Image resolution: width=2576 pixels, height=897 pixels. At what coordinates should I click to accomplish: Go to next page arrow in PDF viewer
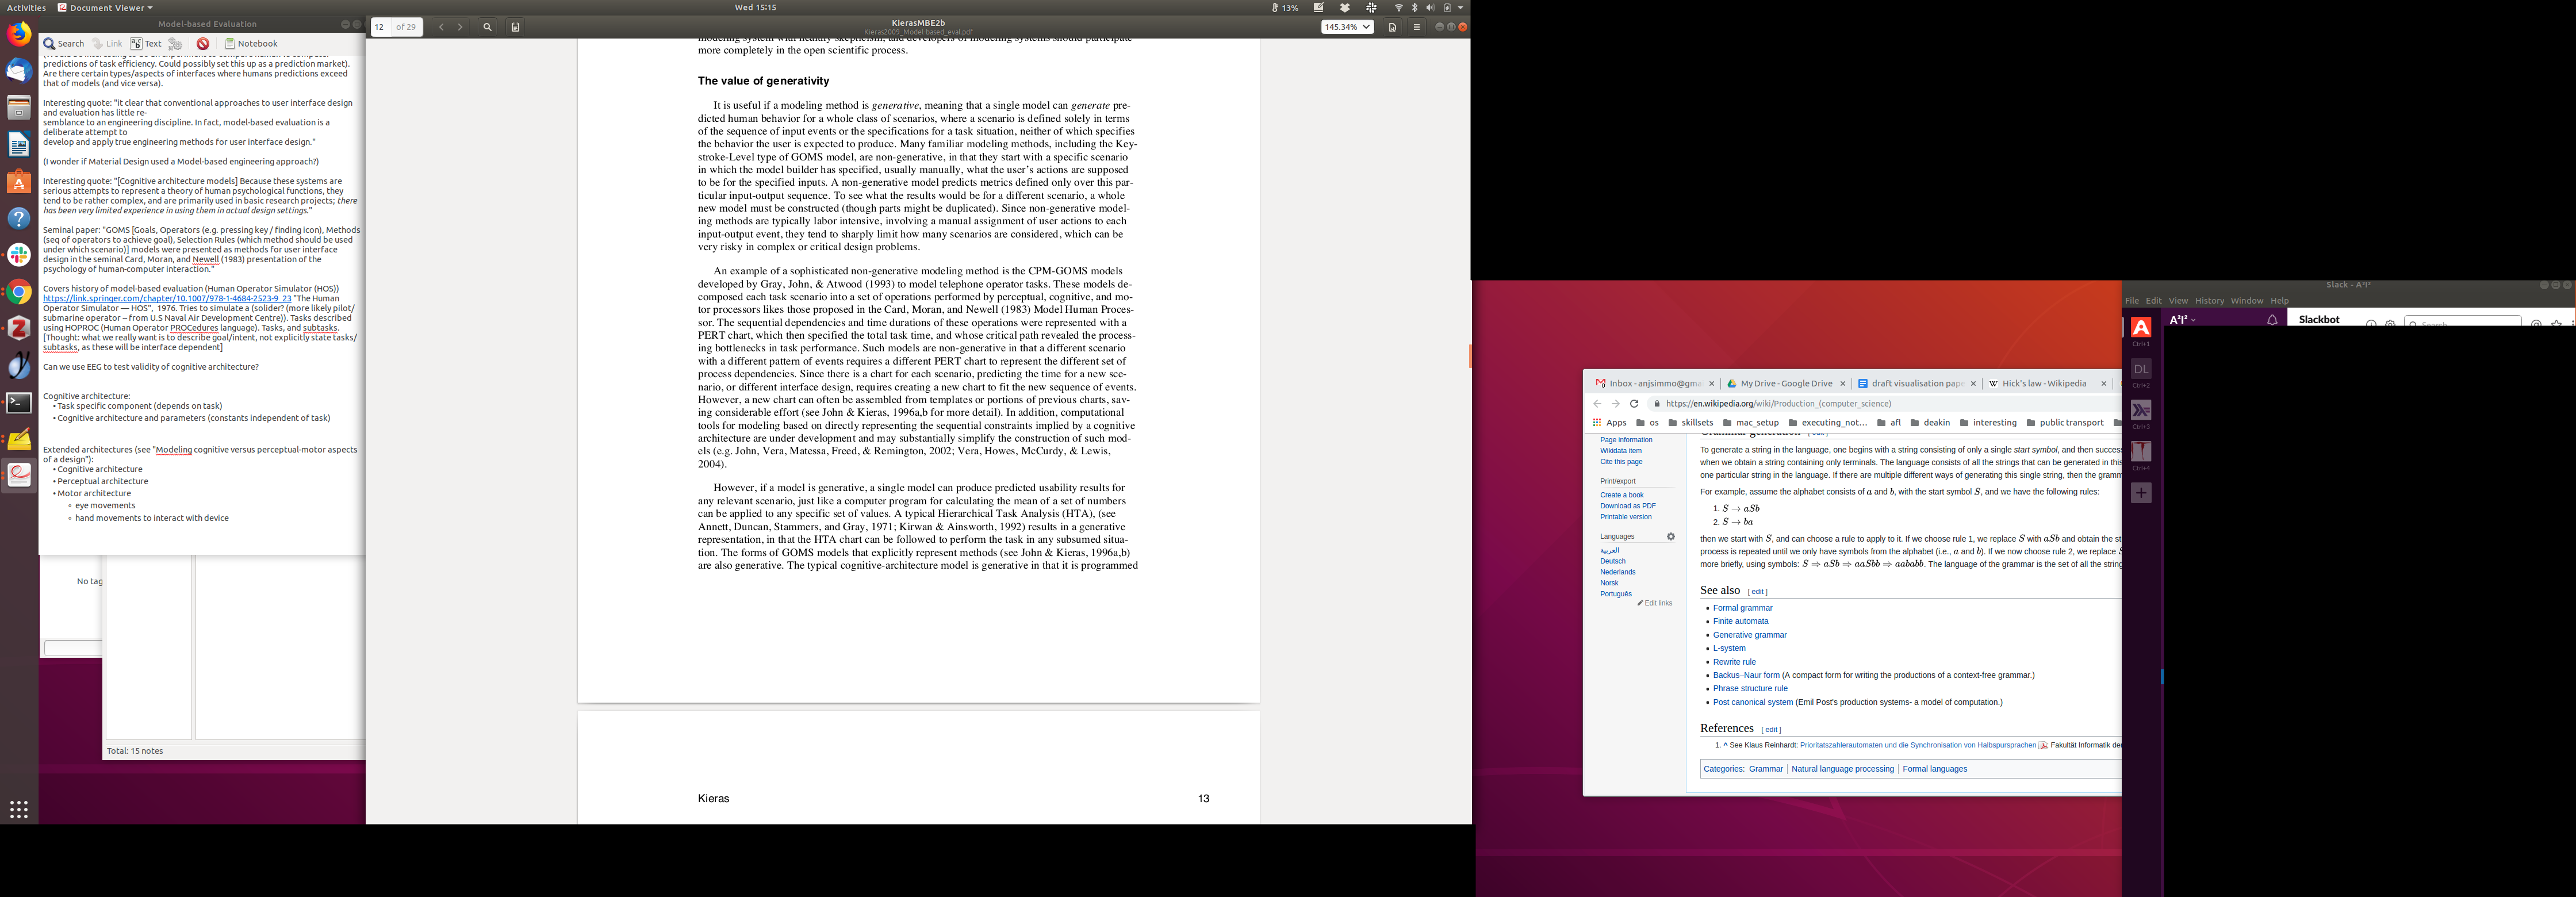460,27
